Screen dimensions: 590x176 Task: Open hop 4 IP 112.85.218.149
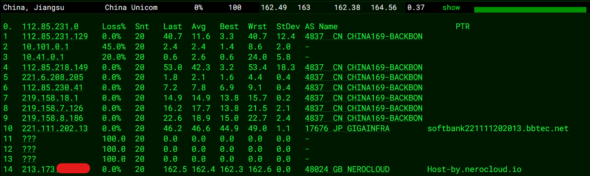55,67
